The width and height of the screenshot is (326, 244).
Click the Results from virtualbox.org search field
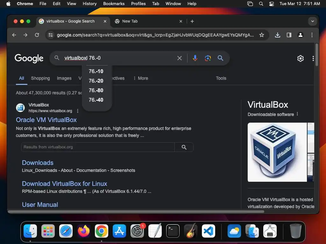coord(98,147)
